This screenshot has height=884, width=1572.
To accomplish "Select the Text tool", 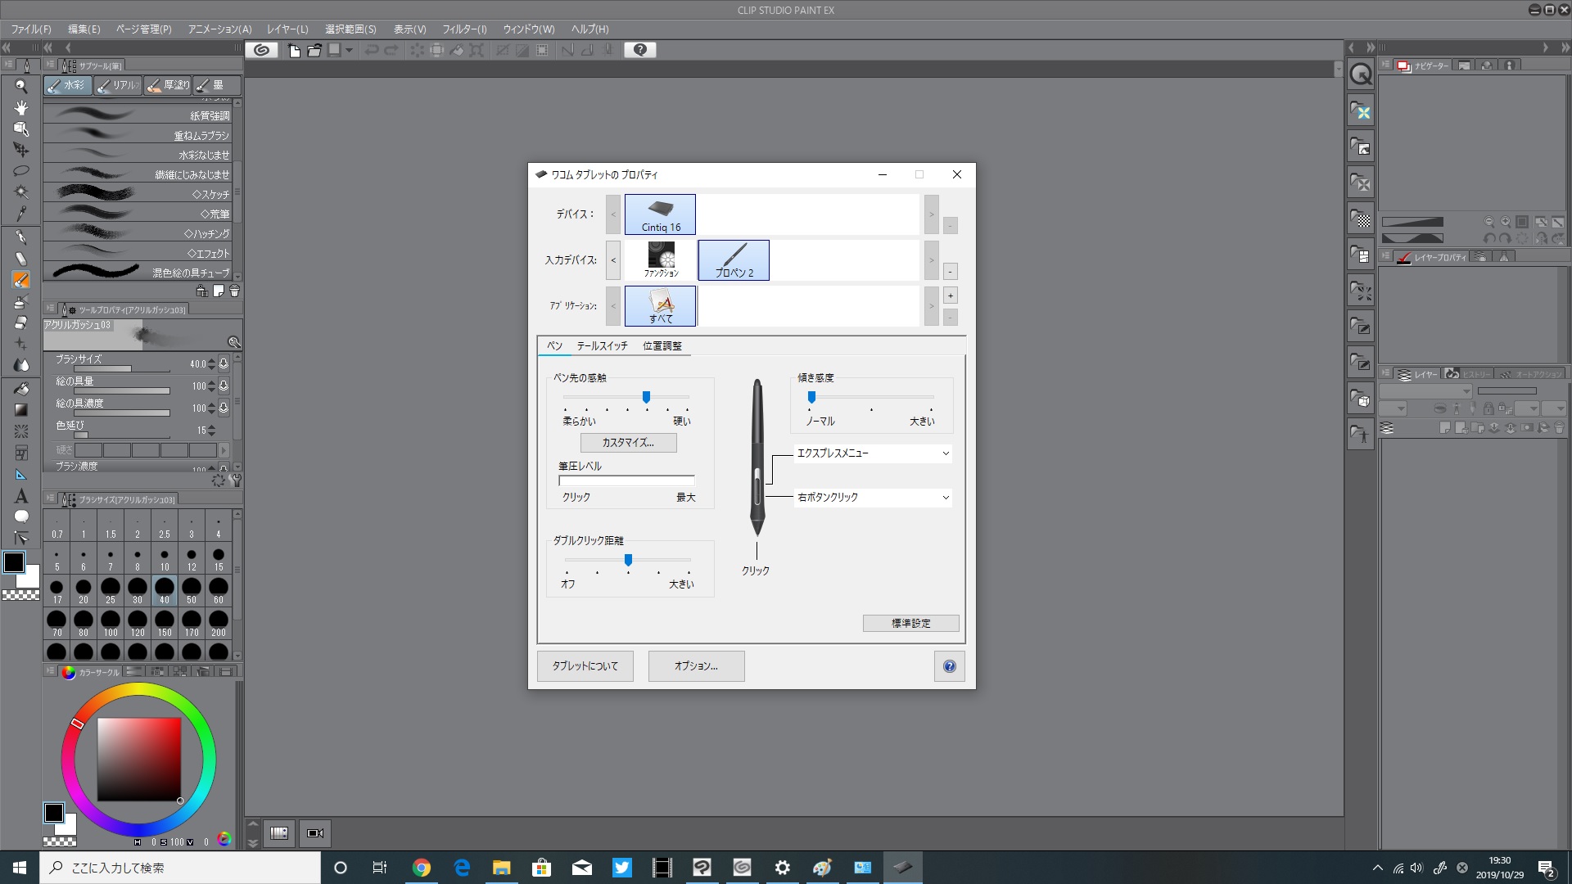I will pyautogui.click(x=21, y=496).
